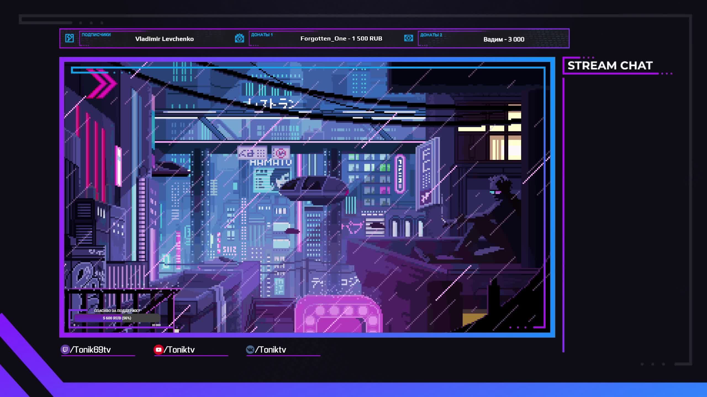
Task: Click the STREAM CHAT header
Action: pos(610,66)
